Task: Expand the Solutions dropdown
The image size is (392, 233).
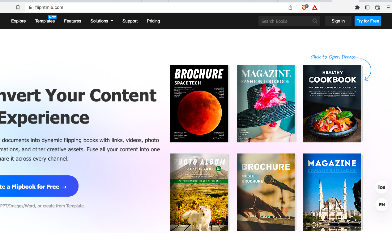Action: pyautogui.click(x=102, y=21)
